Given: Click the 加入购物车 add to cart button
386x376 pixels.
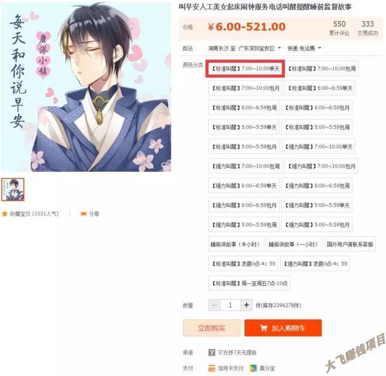Looking at the screenshot, I should coord(283,328).
